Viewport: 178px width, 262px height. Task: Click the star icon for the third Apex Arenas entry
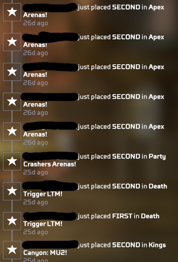pos(12,72)
